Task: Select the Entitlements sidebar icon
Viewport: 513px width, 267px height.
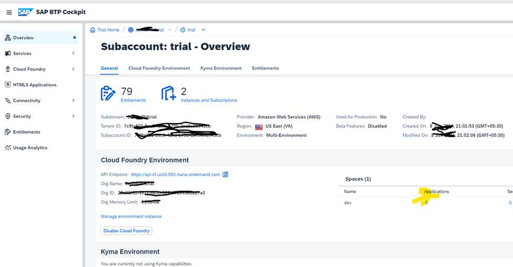Action: pos(8,132)
